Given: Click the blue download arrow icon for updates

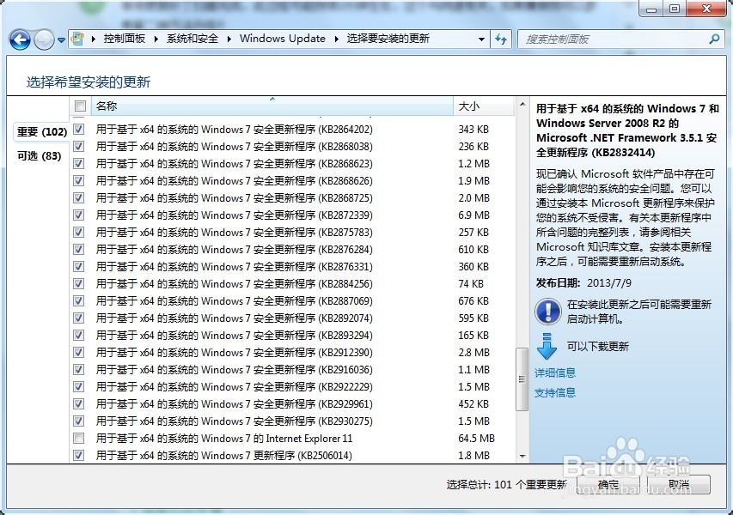Looking at the screenshot, I should click(x=547, y=346).
